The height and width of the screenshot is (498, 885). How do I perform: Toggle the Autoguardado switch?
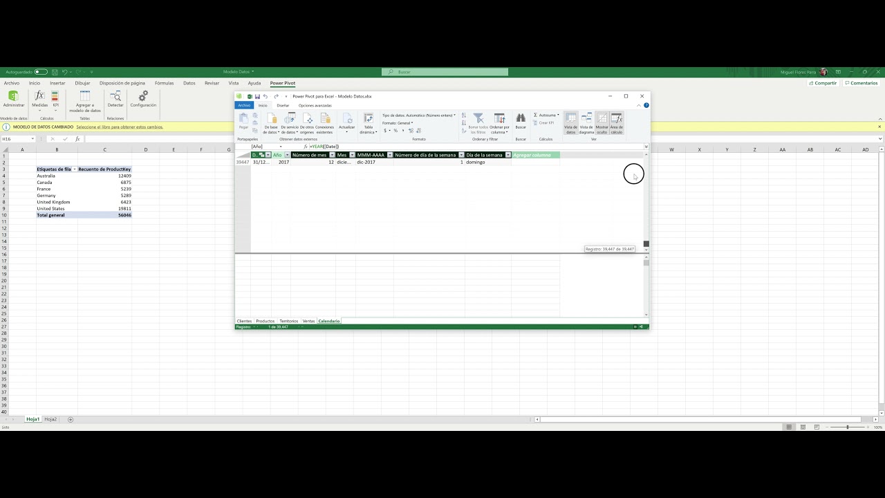click(41, 72)
